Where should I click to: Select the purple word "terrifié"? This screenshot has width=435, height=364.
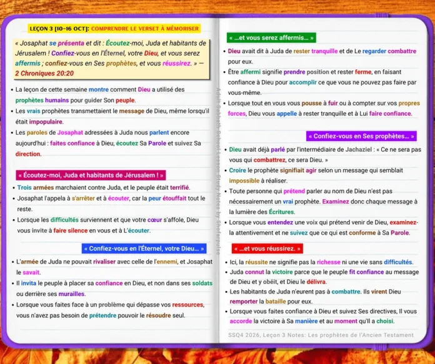(x=179, y=187)
